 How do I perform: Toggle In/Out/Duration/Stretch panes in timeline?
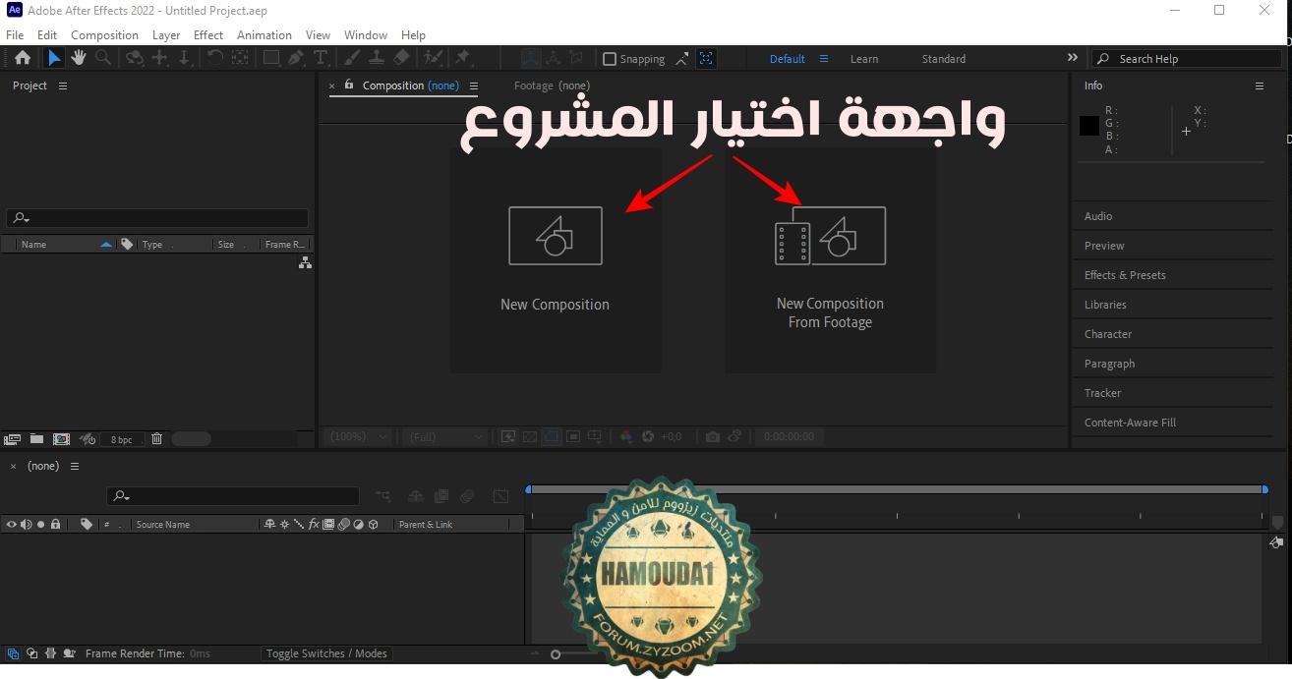click(x=50, y=653)
